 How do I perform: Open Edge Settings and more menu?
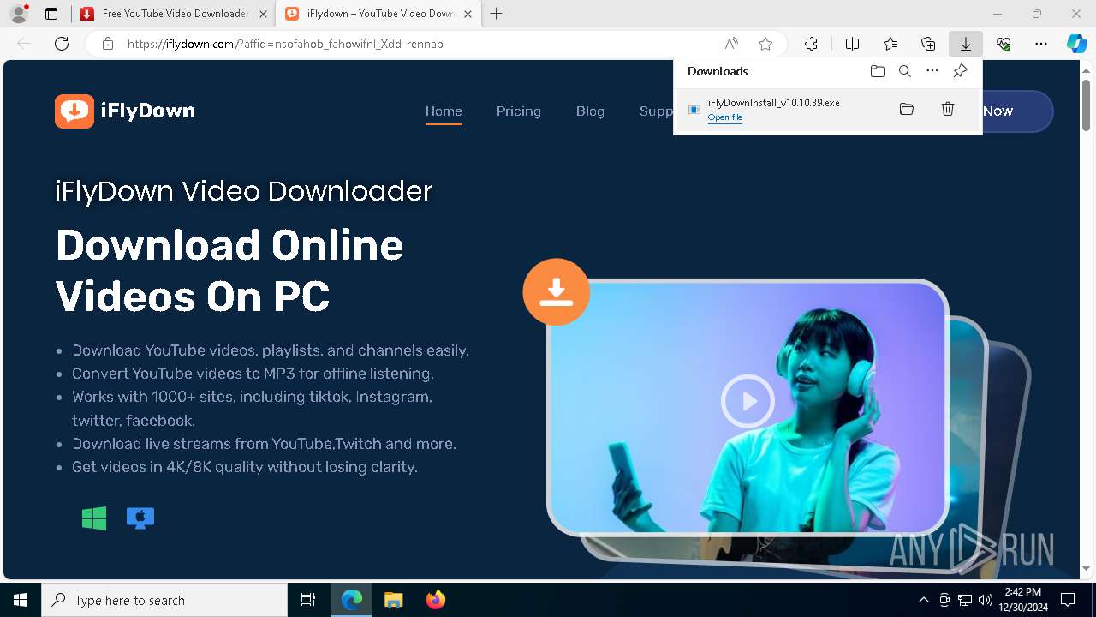pos(1041,44)
